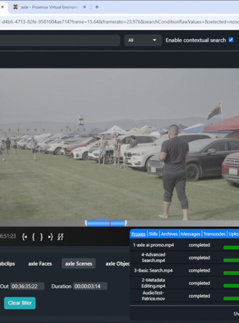
Task: Click the go-to-in-point bracket icon
Action: (24, 237)
